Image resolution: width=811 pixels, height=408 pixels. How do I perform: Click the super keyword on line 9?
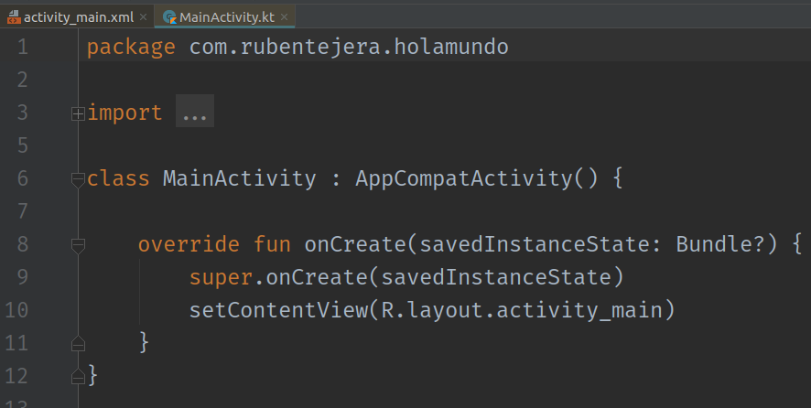(221, 278)
